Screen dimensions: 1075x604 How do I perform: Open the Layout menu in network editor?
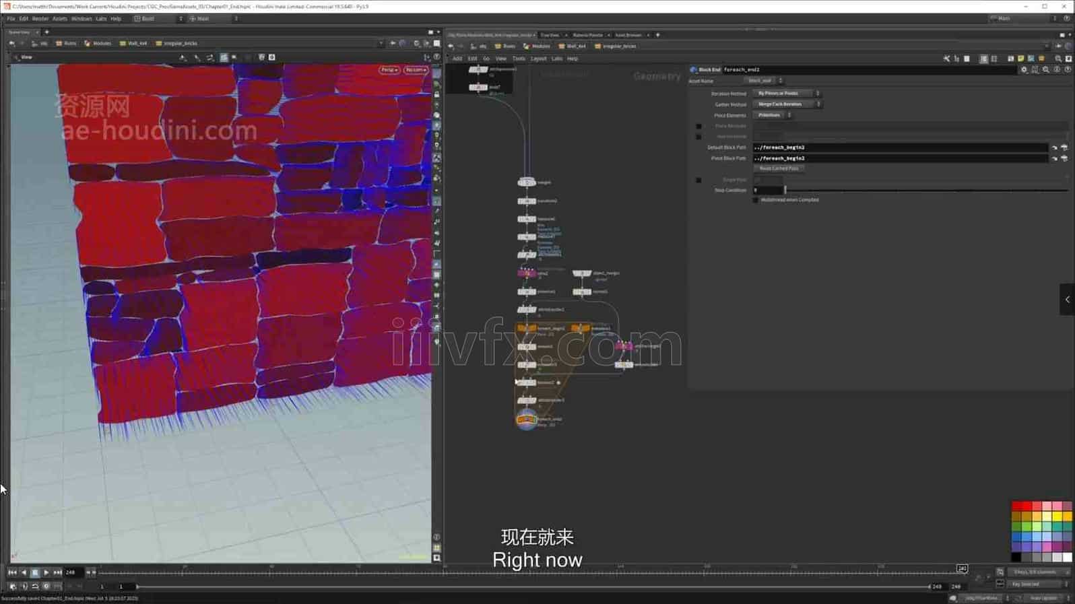click(x=539, y=59)
